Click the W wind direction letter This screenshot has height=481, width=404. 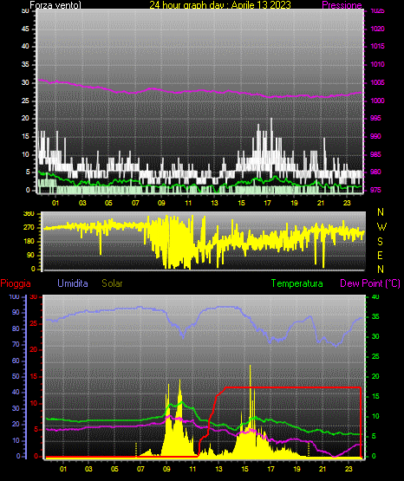[381, 227]
